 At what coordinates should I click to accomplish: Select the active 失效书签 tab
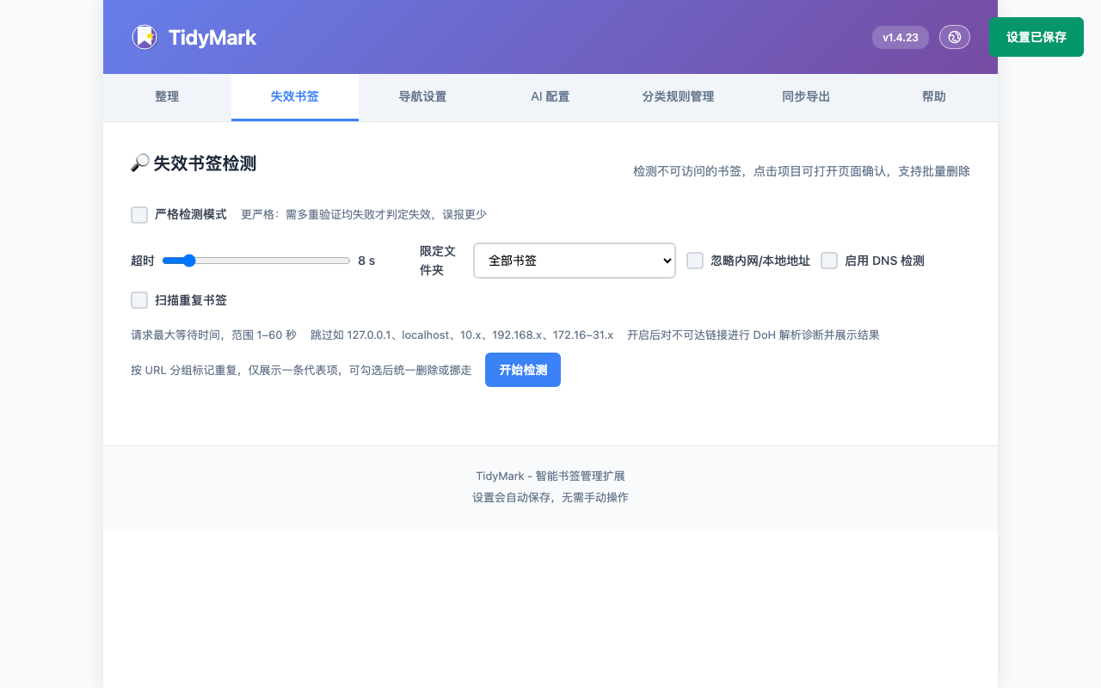coord(295,97)
